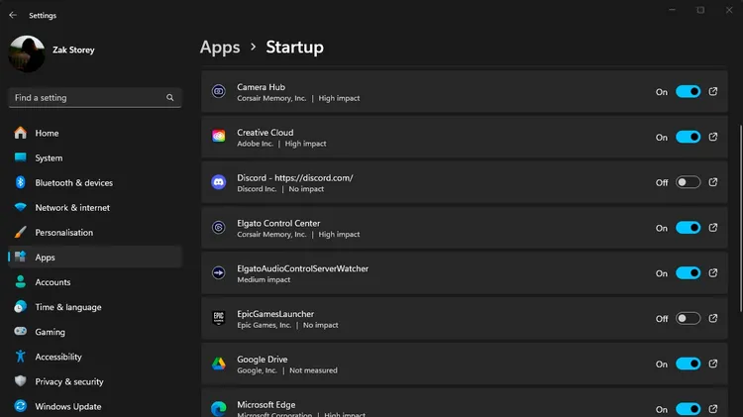743x417 pixels.
Task: Click the search magnifier icon
Action: pos(169,98)
